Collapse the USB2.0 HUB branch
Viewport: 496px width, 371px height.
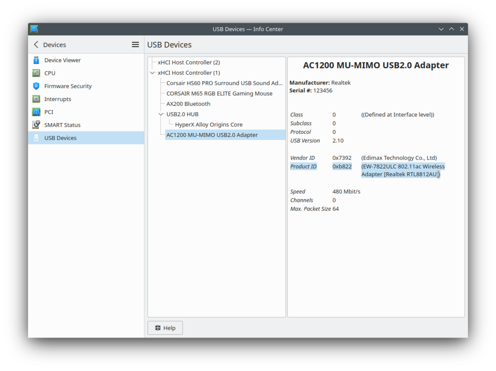(161, 114)
